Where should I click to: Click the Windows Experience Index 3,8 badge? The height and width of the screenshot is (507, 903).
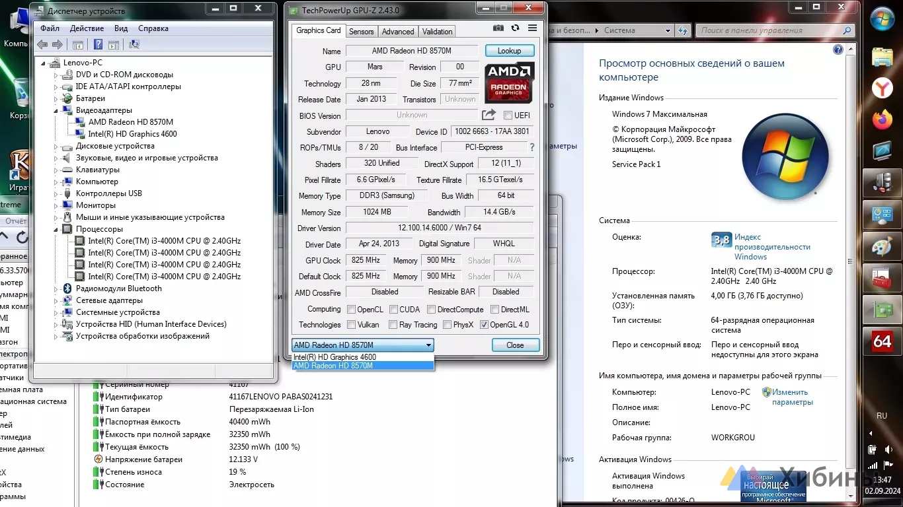click(x=721, y=240)
